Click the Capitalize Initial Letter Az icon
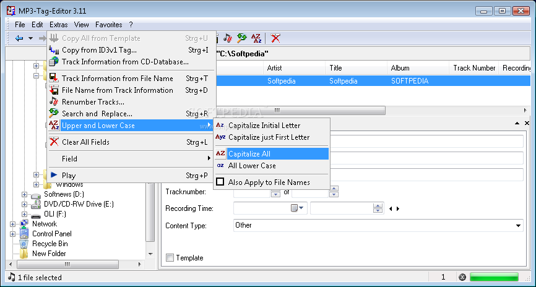This screenshot has height=287, width=536. [x=220, y=126]
